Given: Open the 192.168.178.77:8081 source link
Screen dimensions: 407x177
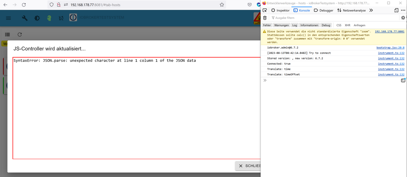Looking at the screenshot, I should coord(389,31).
